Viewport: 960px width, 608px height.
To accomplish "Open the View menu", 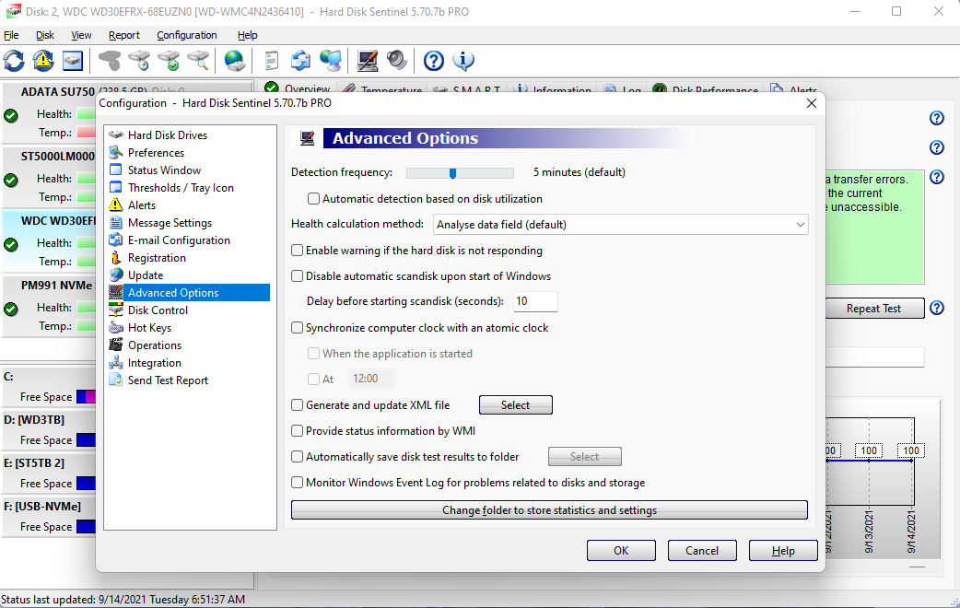I will (81, 36).
